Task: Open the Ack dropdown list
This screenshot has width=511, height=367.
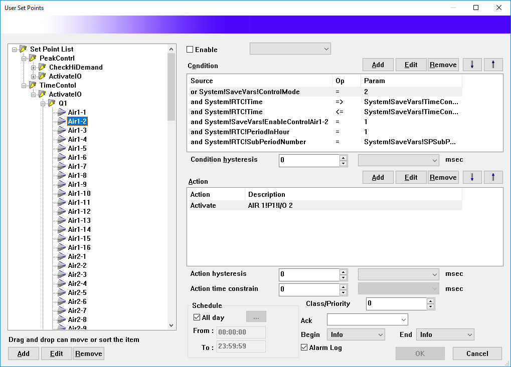Action: pos(367,319)
